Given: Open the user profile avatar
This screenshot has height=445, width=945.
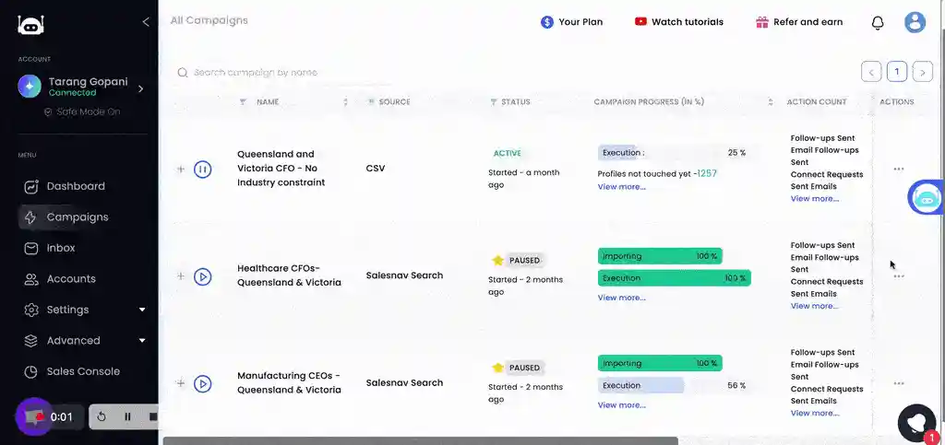Looking at the screenshot, I should (x=915, y=22).
